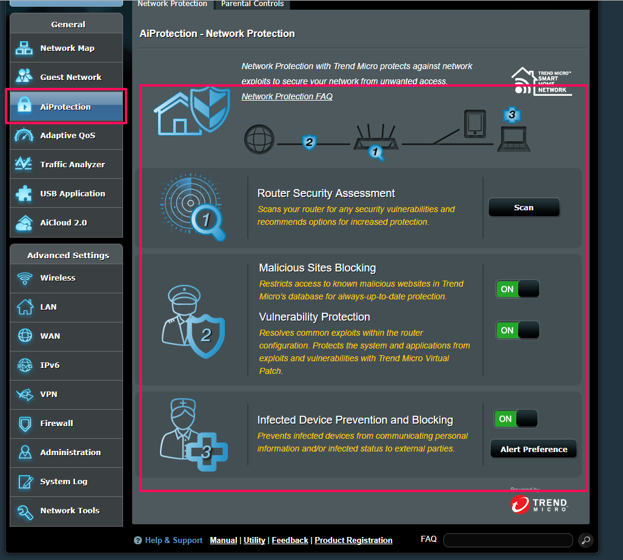Click the AiCloud 2.0 cloud icon
Screen dimensions: 623x560
coord(24,223)
